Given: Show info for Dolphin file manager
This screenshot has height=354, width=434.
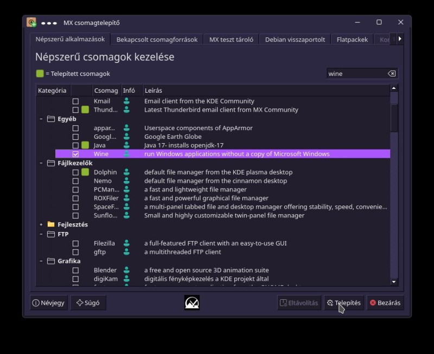Looking at the screenshot, I should 126,172.
